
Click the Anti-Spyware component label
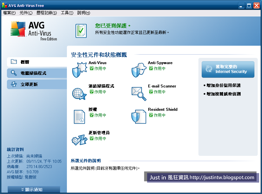pyautogui.click(x=160, y=63)
